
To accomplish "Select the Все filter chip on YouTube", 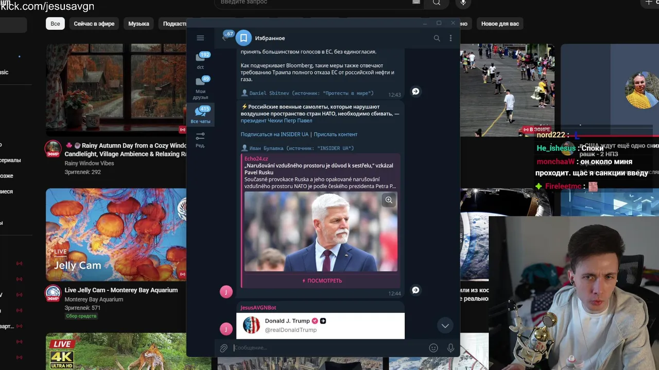I will (55, 24).
